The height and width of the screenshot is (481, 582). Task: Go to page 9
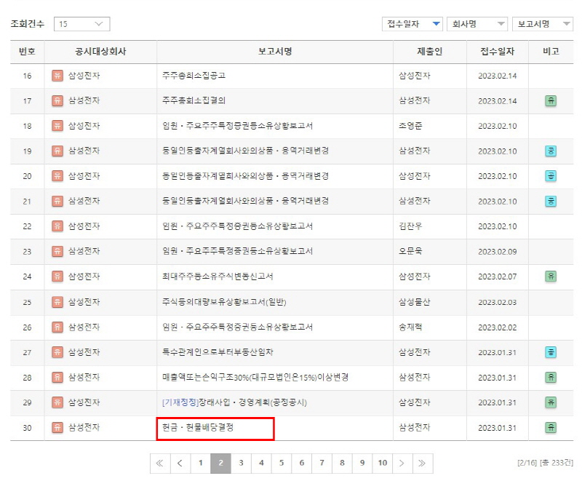pyautogui.click(x=362, y=464)
